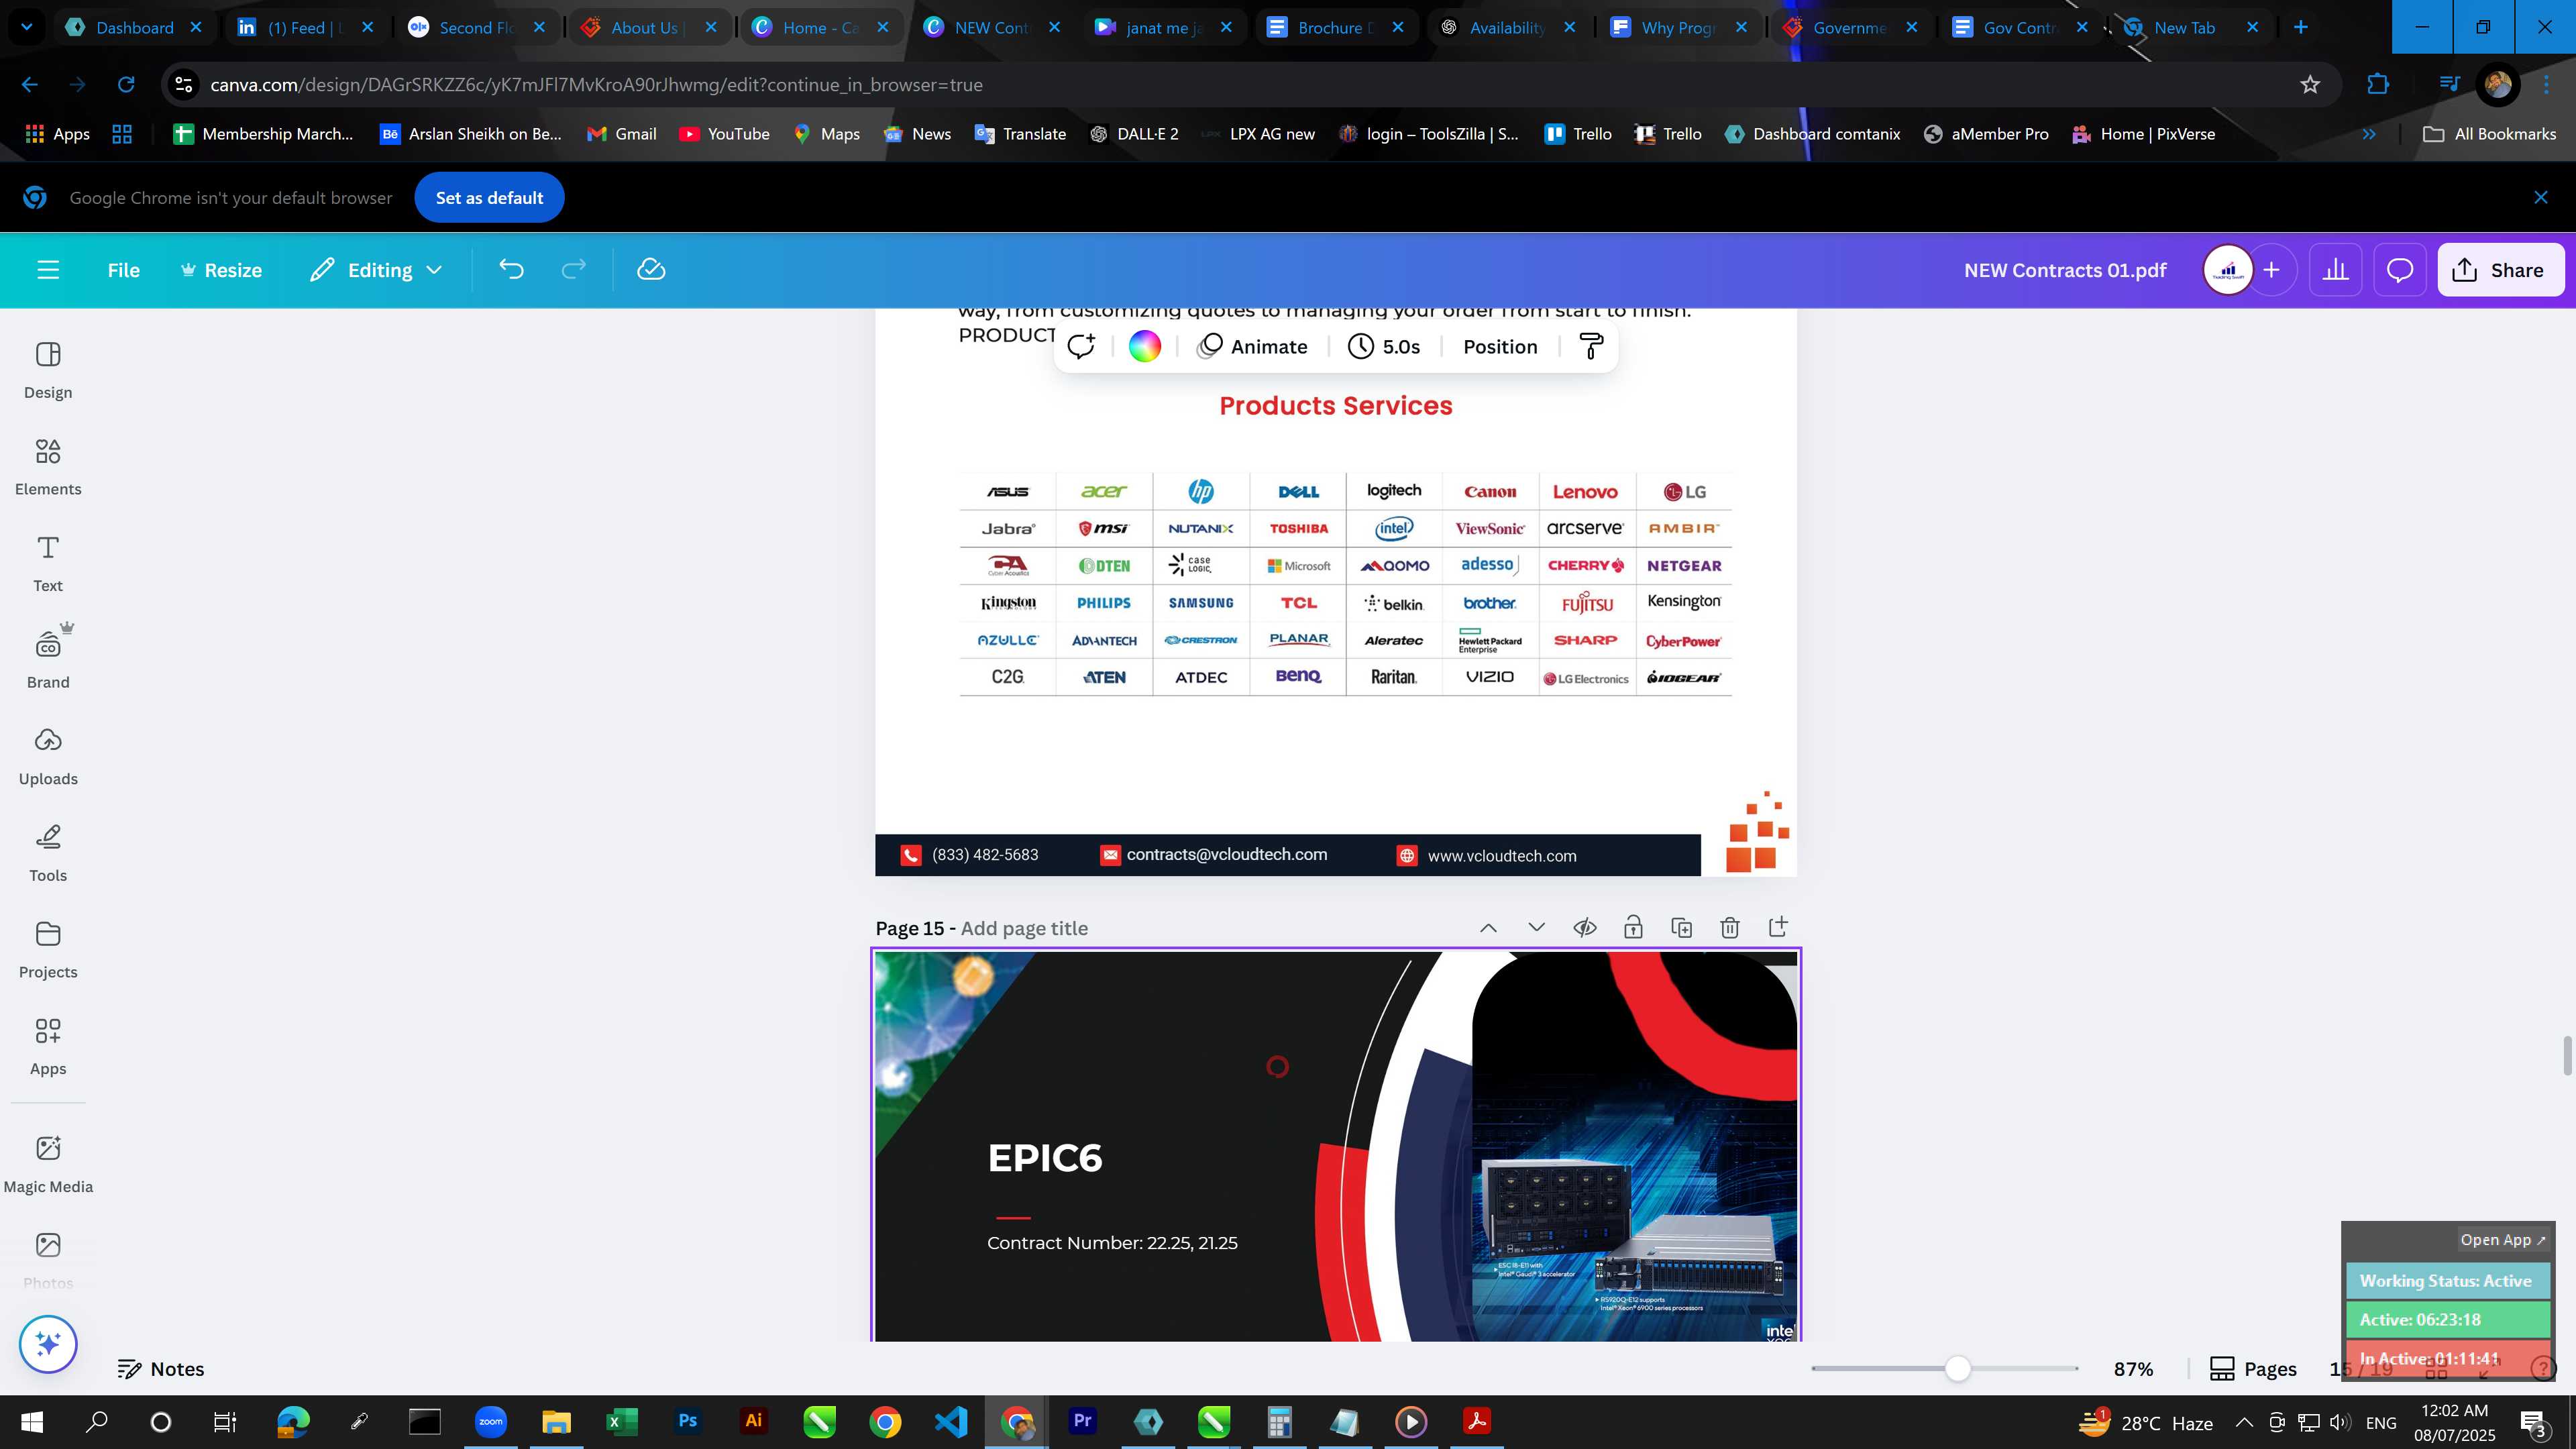Screen dimensions: 2576x1449
Task: Show more bookmarks with double chevron
Action: [2368, 134]
